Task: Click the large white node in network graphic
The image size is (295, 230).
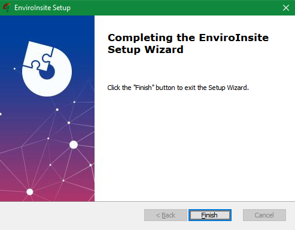Action: click(x=74, y=145)
